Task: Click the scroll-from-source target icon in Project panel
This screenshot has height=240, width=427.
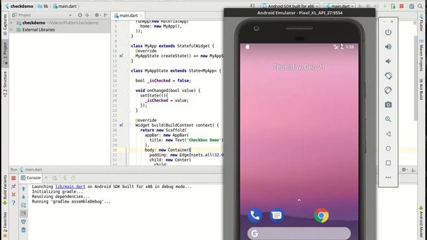Action: (x=80, y=15)
